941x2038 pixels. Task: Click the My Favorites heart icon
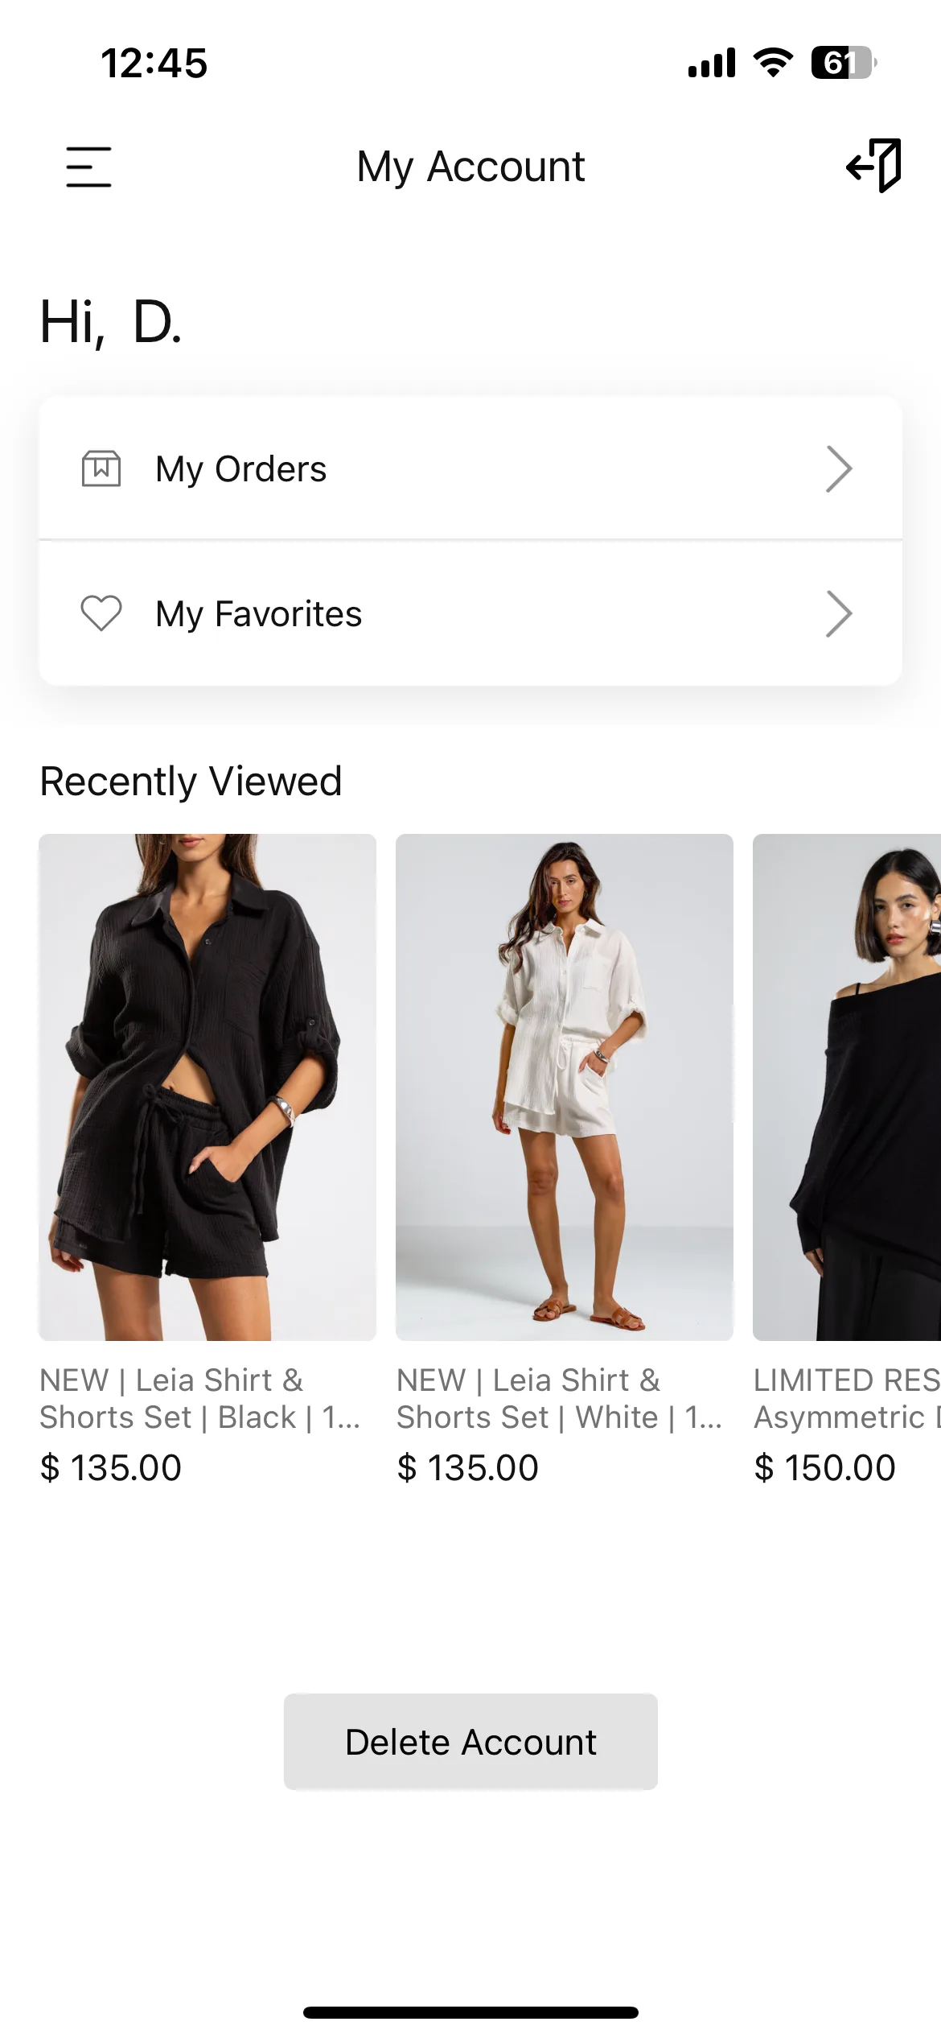[x=101, y=613]
